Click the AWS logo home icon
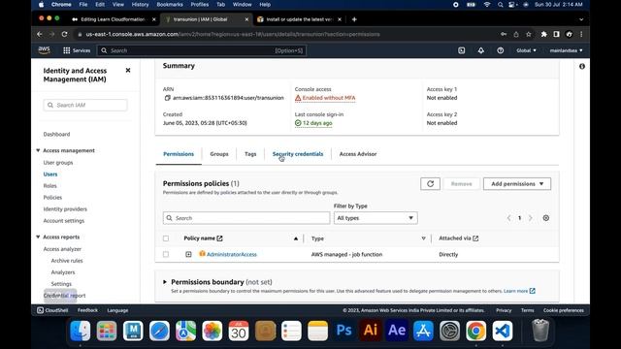This screenshot has height=349, width=621. [45, 50]
